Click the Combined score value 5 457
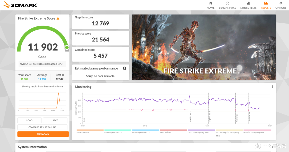 (x=100, y=56)
